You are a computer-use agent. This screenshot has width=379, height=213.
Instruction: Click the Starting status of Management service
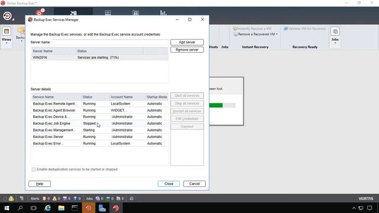pyautogui.click(x=89, y=130)
